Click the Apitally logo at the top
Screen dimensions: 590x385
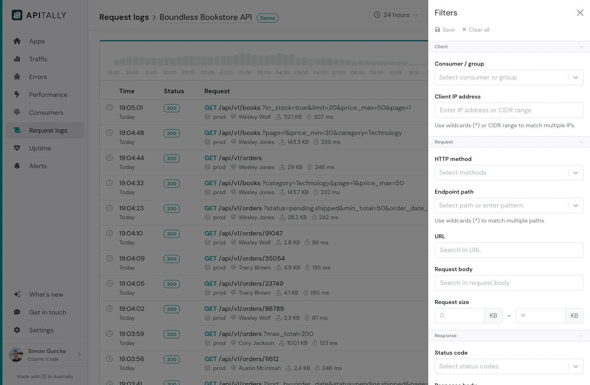coord(39,15)
